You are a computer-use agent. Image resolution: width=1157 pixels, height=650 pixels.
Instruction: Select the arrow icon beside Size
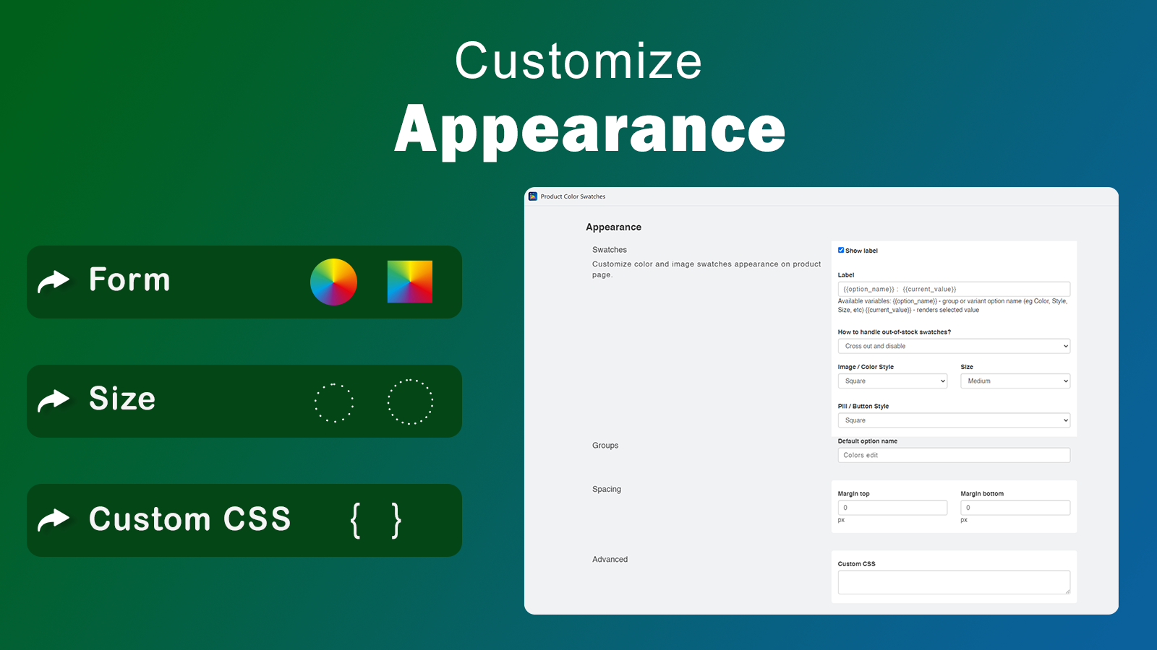click(x=54, y=401)
